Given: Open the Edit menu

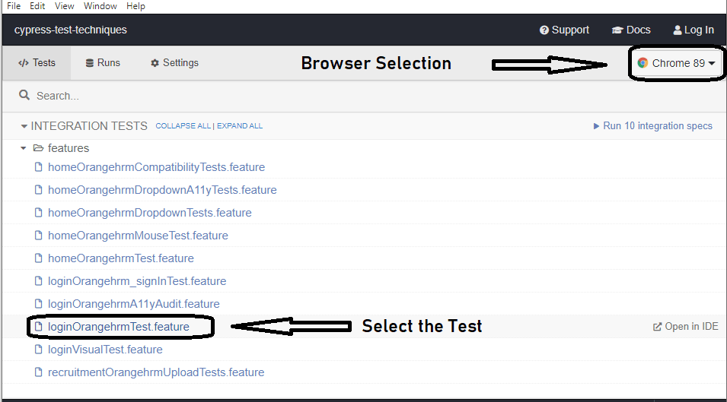Looking at the screenshot, I should (37, 6).
